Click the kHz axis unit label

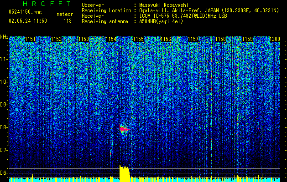[x=4, y=37]
